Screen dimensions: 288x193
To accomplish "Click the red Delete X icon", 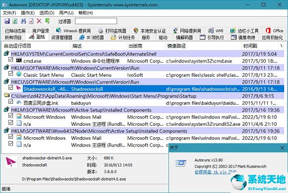I will click(39, 21).
